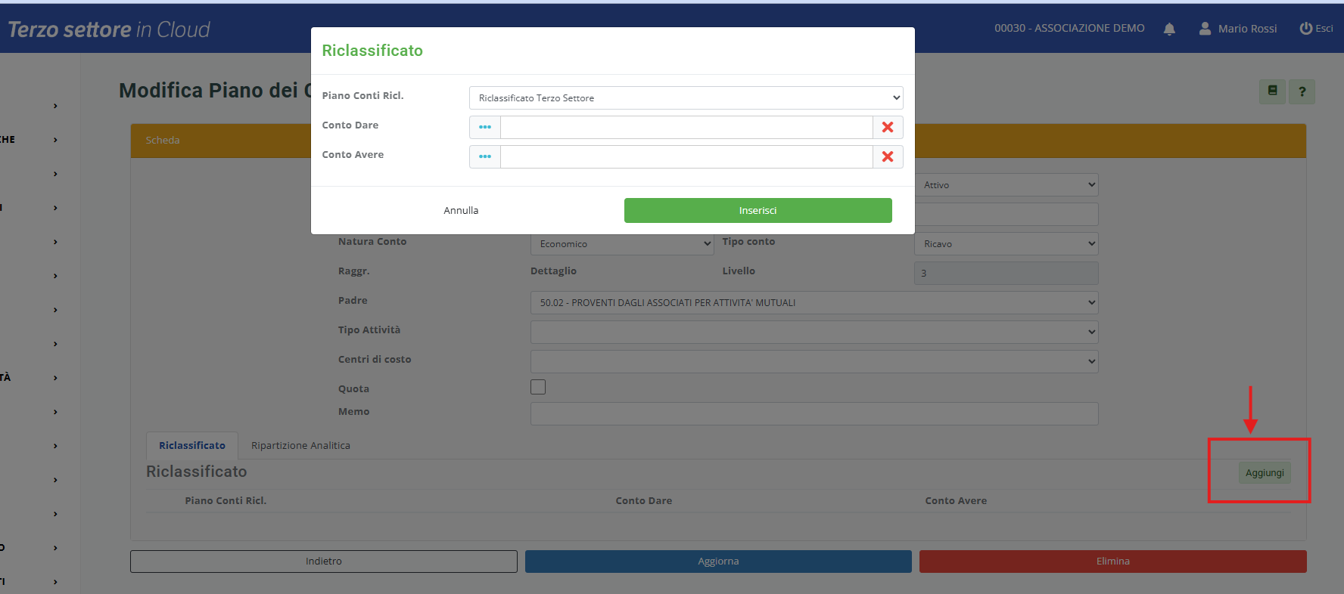Open the Conto Avere lookup dots button
The width and height of the screenshot is (1344, 594).
pos(485,156)
